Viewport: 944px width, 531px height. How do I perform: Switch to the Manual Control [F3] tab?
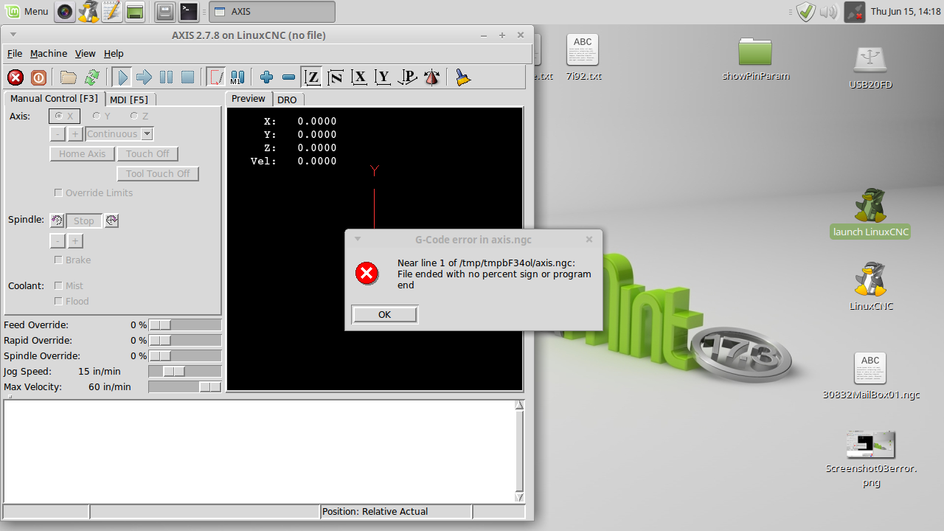(54, 98)
